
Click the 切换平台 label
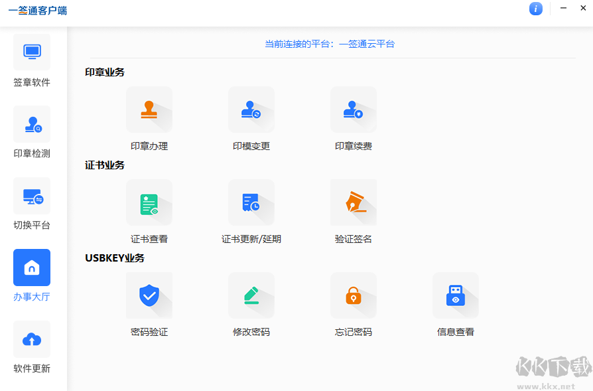[32, 225]
